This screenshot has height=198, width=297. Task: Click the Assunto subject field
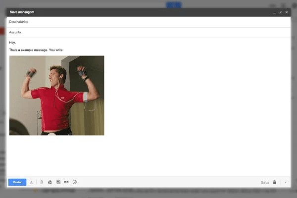click(x=148, y=32)
